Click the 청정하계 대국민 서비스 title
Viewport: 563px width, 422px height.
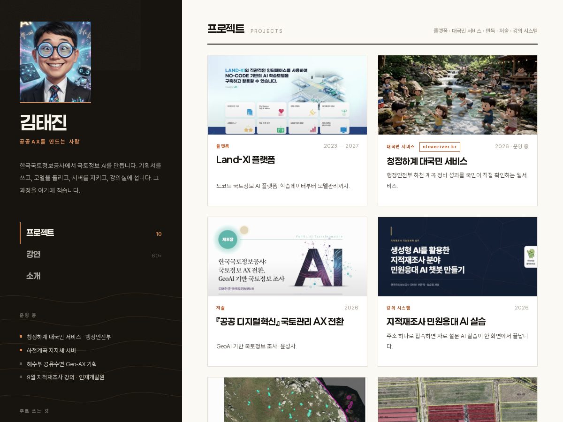(427, 161)
